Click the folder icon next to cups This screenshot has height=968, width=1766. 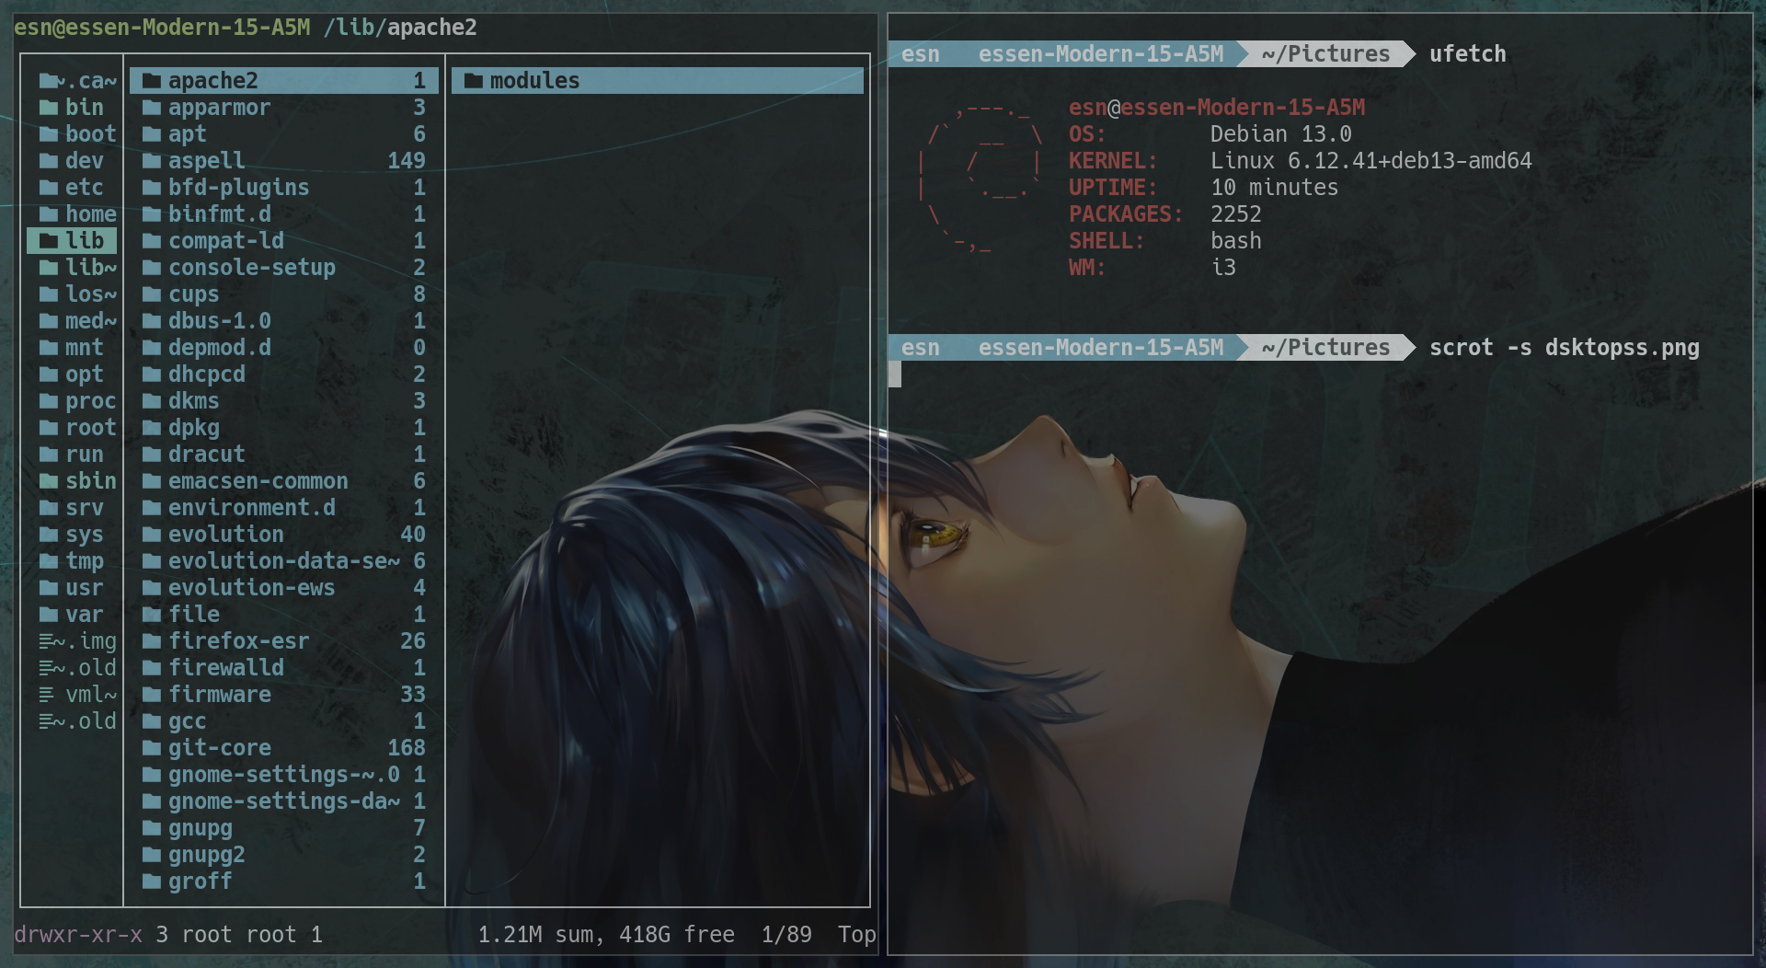pyautogui.click(x=152, y=294)
